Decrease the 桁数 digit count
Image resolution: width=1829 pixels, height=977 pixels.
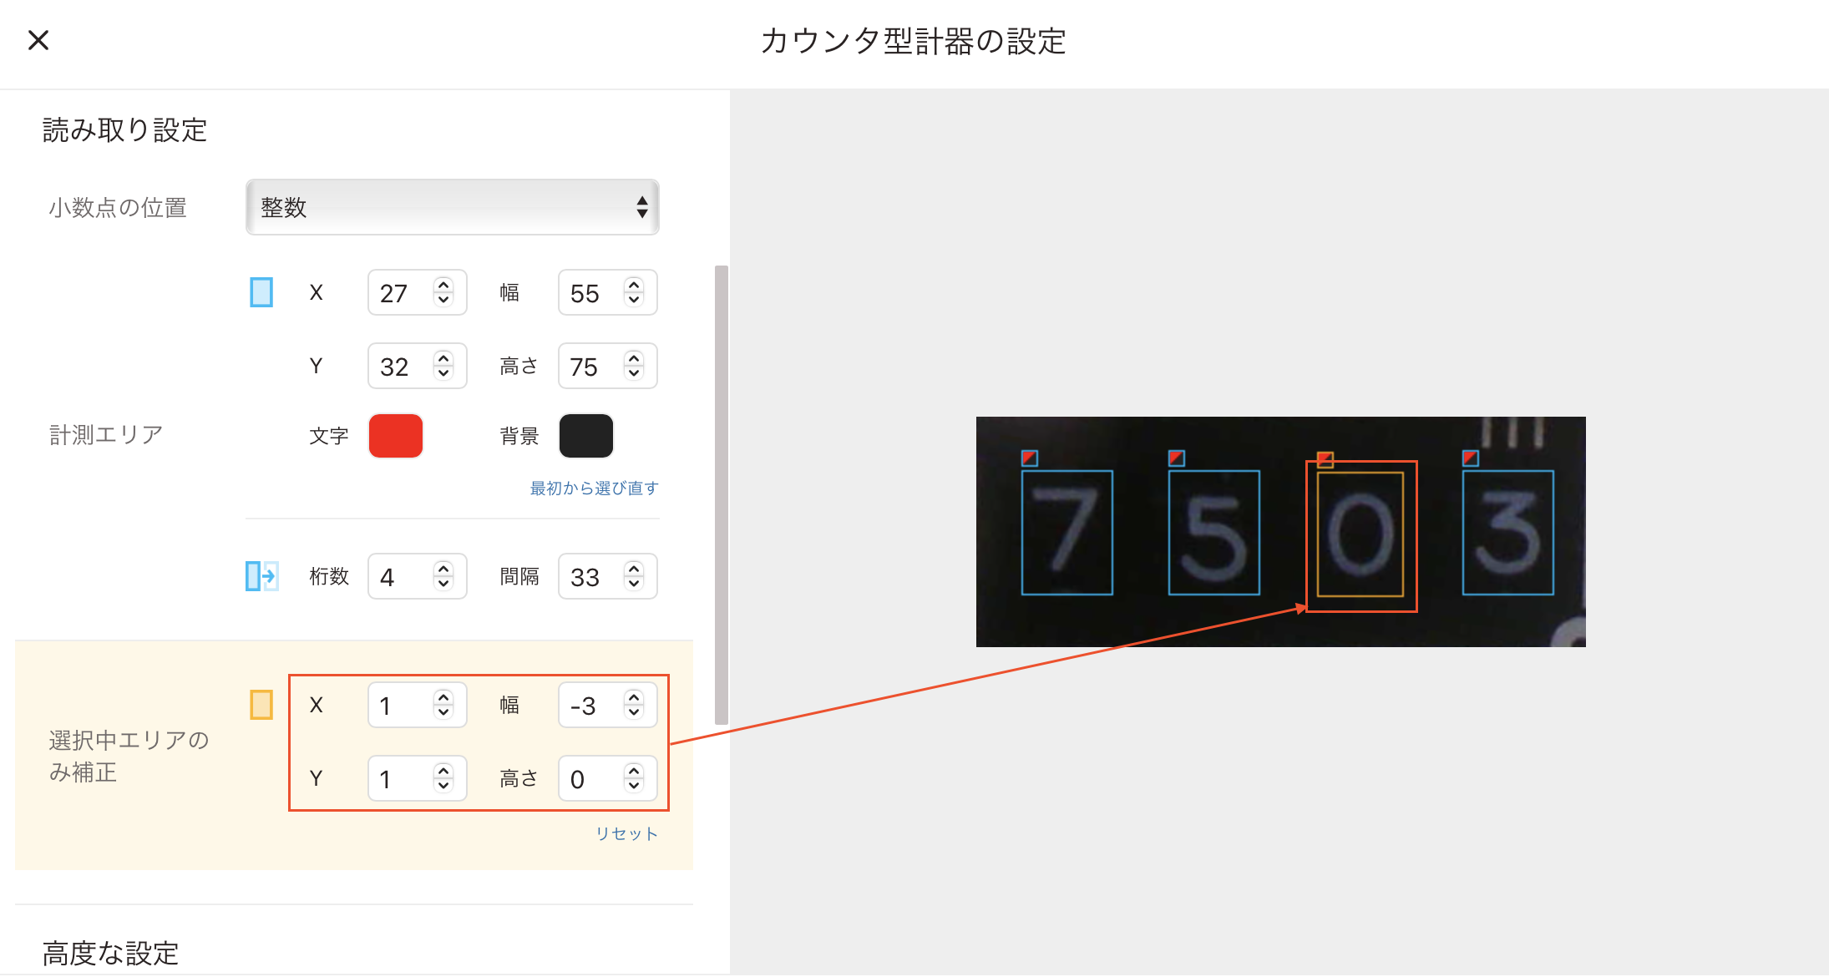(x=443, y=584)
